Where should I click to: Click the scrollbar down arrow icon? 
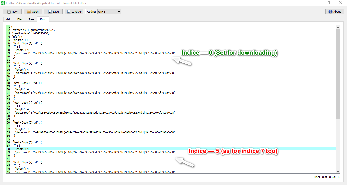[338, 171]
